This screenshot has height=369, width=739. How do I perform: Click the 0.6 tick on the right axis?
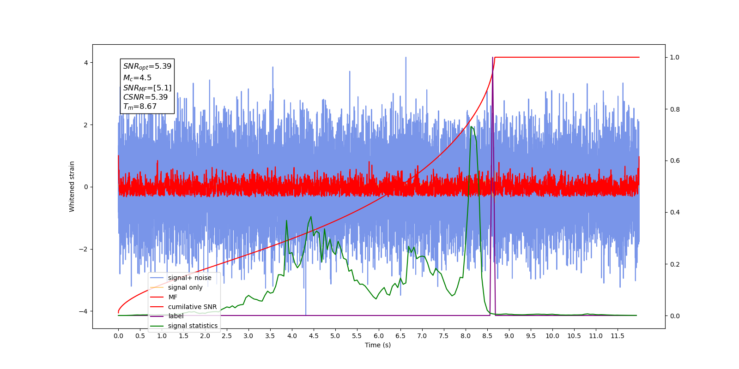(x=675, y=161)
